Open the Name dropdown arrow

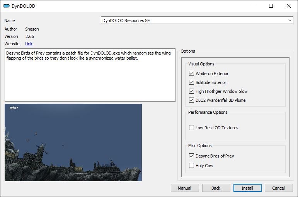pyautogui.click(x=289, y=21)
